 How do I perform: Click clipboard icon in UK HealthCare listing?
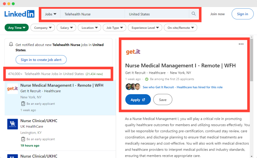pos(23,139)
